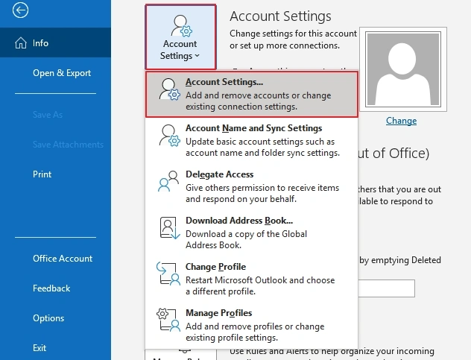
Task: Open the Account Settings dropdown button
Action: click(x=180, y=37)
